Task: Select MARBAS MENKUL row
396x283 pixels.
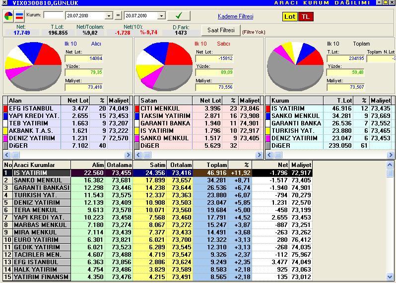Action: click(158, 225)
